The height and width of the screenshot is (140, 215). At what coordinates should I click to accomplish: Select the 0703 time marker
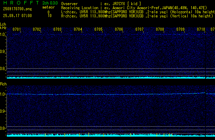pyautogui.click(x=57, y=29)
